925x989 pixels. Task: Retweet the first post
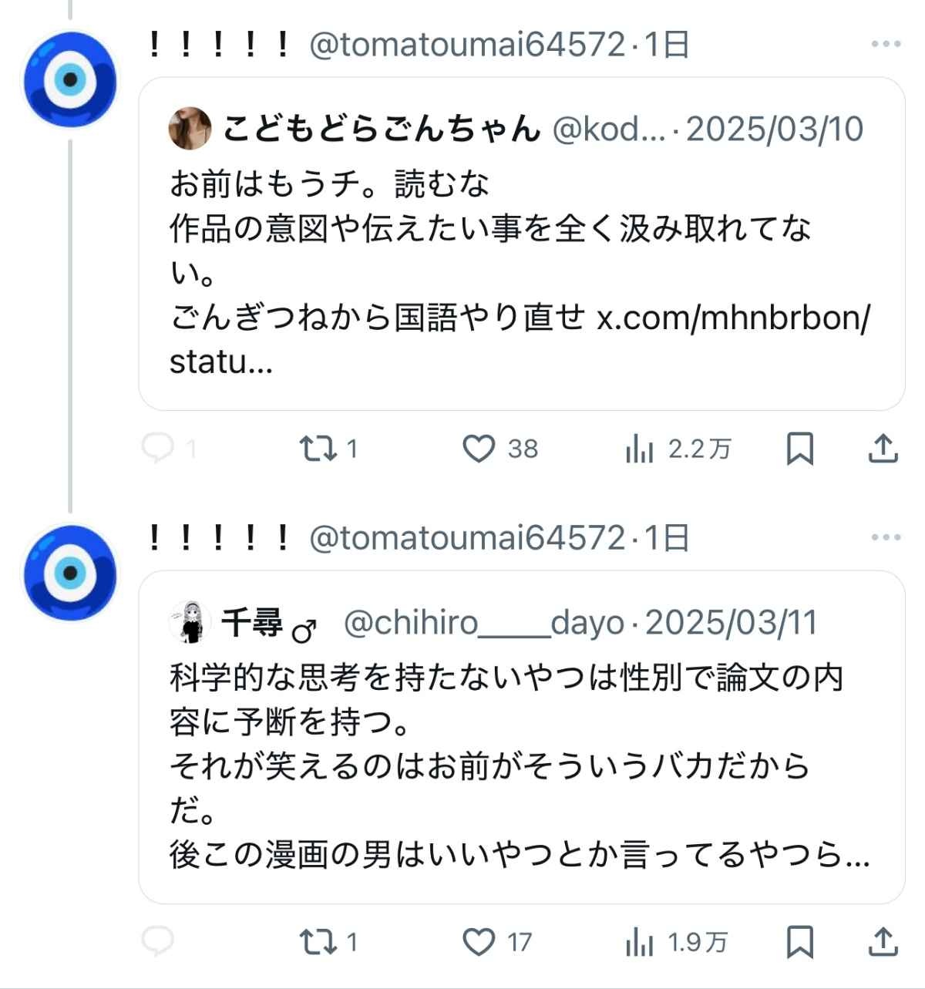(318, 448)
